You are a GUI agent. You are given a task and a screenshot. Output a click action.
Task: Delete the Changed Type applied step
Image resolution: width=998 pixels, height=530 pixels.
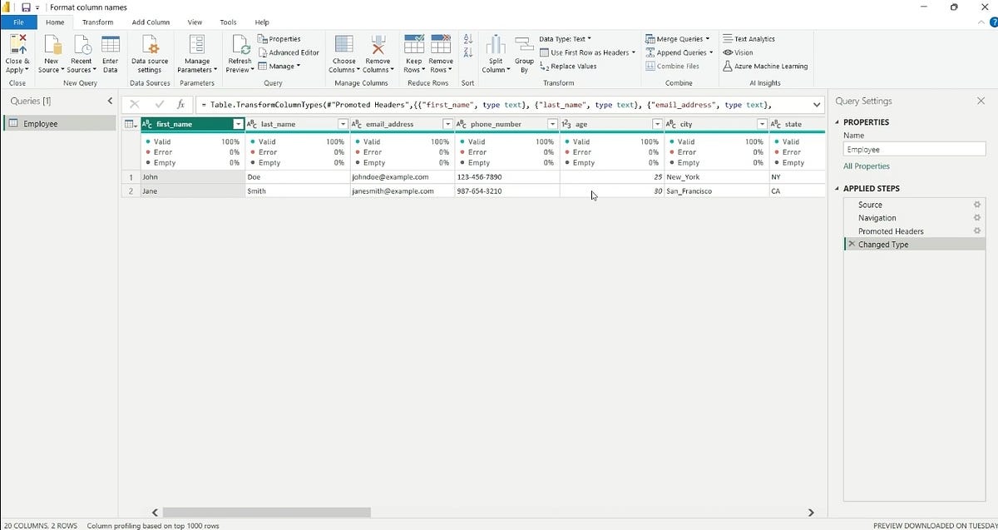[851, 244]
